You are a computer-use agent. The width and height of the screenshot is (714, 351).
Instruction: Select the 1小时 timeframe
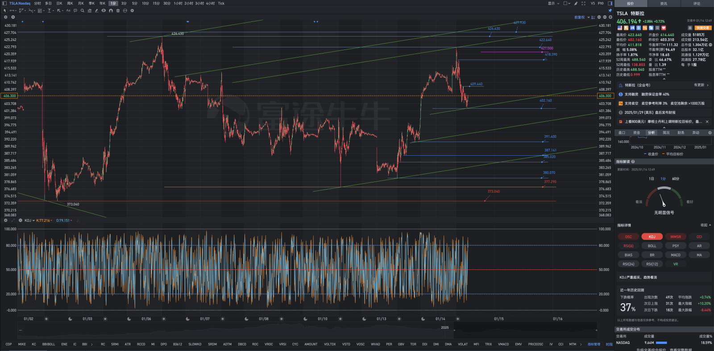[178, 3]
